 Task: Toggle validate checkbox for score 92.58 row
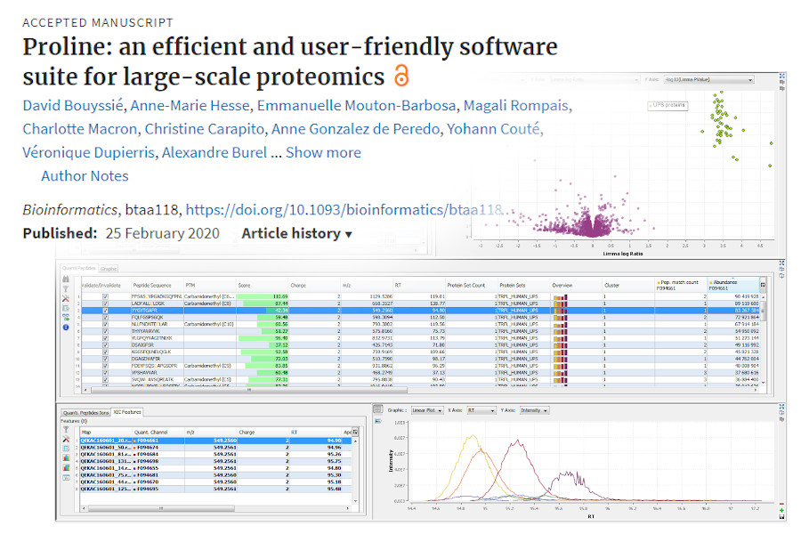click(105, 352)
